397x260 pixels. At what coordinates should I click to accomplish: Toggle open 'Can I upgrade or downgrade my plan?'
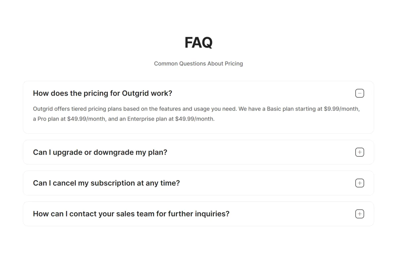click(x=100, y=152)
